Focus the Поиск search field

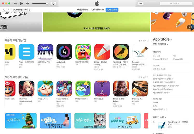[176, 3]
